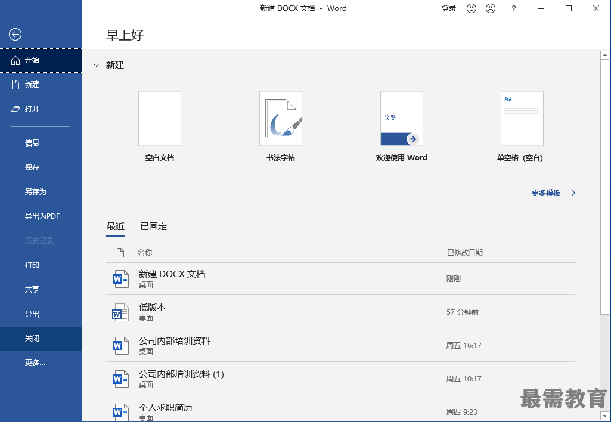Image resolution: width=611 pixels, height=422 pixels.
Task: Select 保存 in the sidebar
Action: coord(41,167)
